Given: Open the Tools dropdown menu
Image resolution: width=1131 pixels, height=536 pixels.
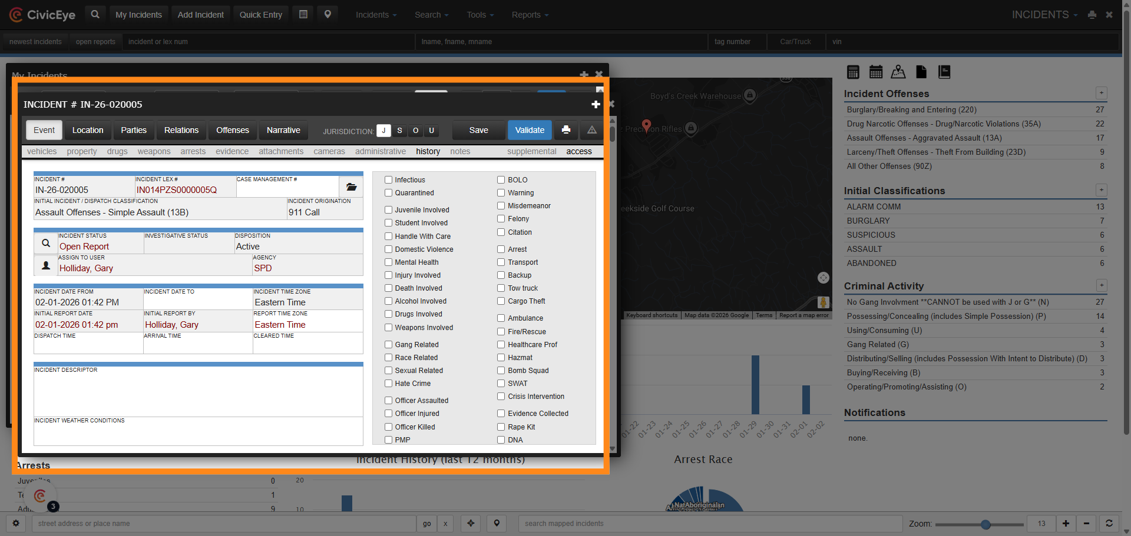Looking at the screenshot, I should [x=480, y=15].
